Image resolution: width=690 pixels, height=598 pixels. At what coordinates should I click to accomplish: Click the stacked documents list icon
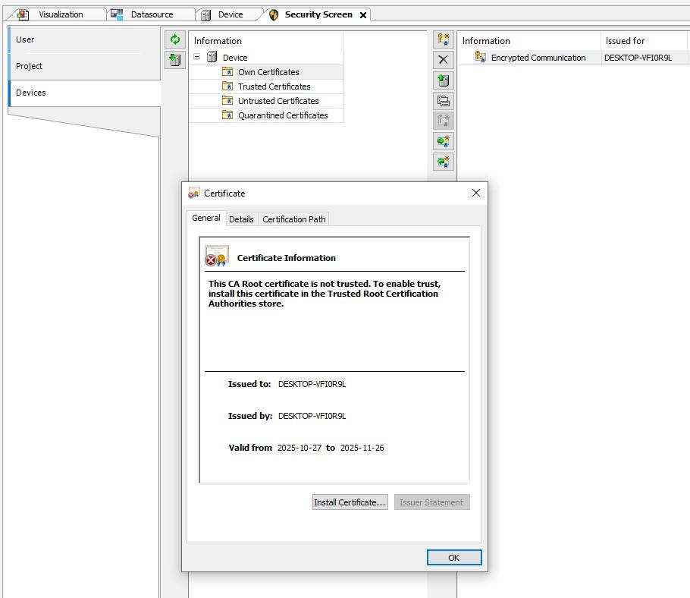coord(444,101)
